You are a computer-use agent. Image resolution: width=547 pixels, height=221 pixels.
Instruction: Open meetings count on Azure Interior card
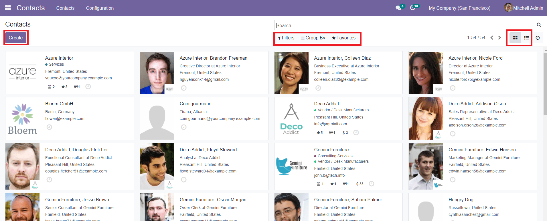[51, 87]
